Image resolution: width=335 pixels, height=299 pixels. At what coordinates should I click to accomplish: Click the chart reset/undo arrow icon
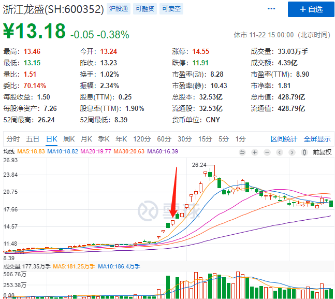tap(242, 152)
